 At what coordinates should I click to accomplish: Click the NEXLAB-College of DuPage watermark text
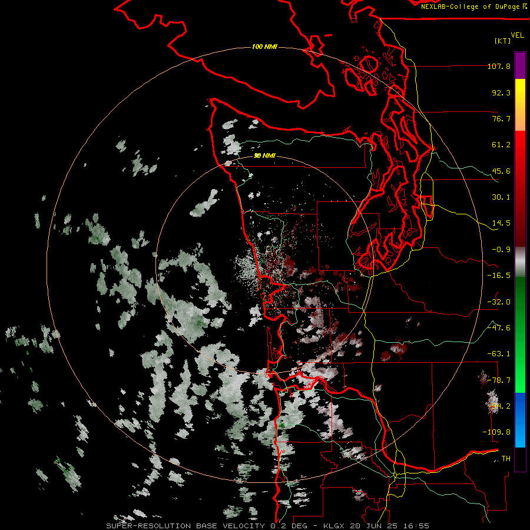click(473, 6)
